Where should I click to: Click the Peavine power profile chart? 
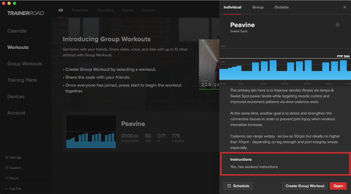point(285,70)
